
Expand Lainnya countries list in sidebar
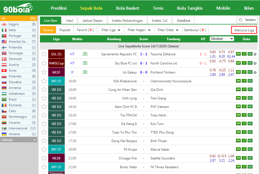coord(18,140)
